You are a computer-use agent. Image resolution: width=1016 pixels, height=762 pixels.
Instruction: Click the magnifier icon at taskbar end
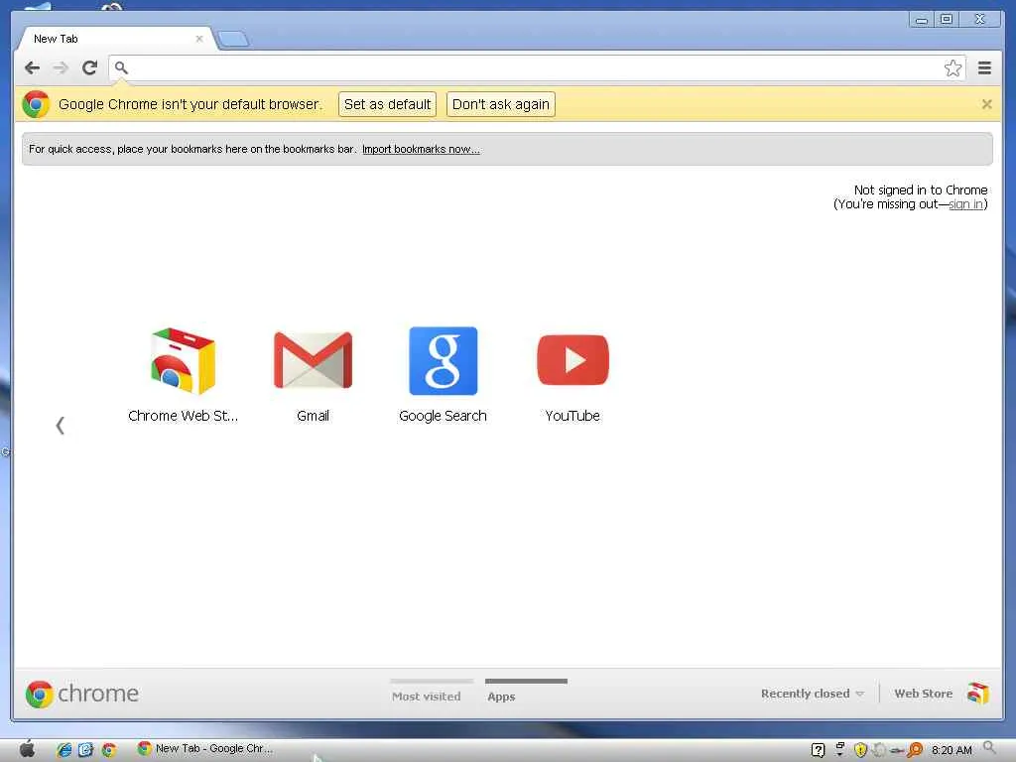tap(989, 748)
